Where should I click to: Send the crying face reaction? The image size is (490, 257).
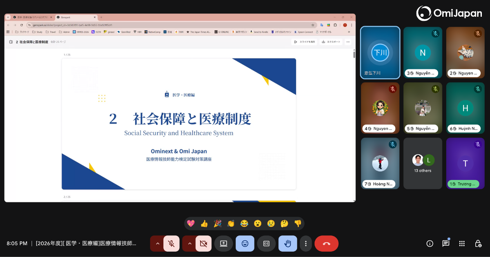271,224
